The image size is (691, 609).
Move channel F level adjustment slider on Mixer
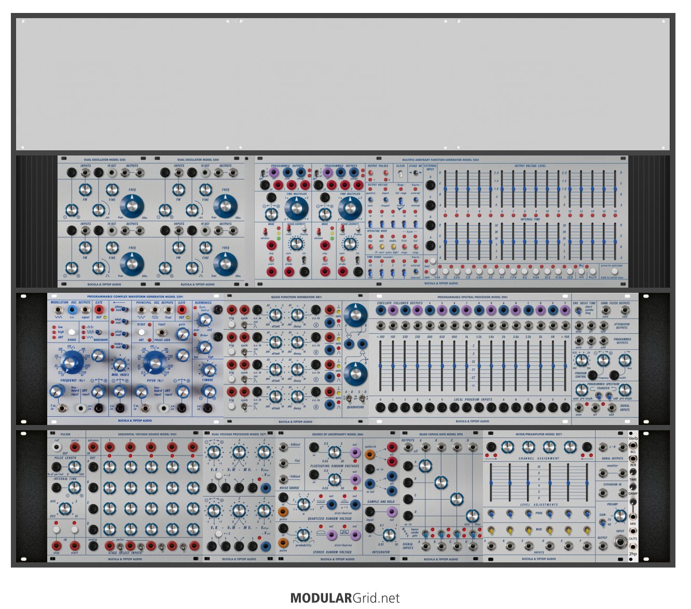point(587,482)
